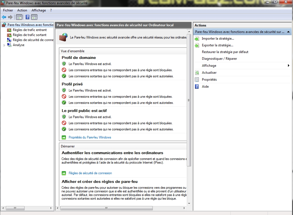Click the Analyse monitor icon
This screenshot has height=215, width=293.
pos(9,45)
